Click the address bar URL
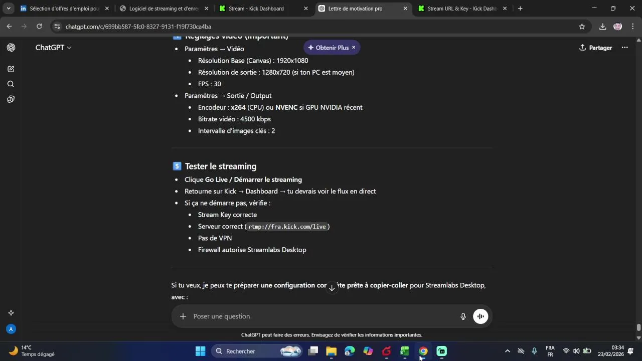 pos(138,27)
